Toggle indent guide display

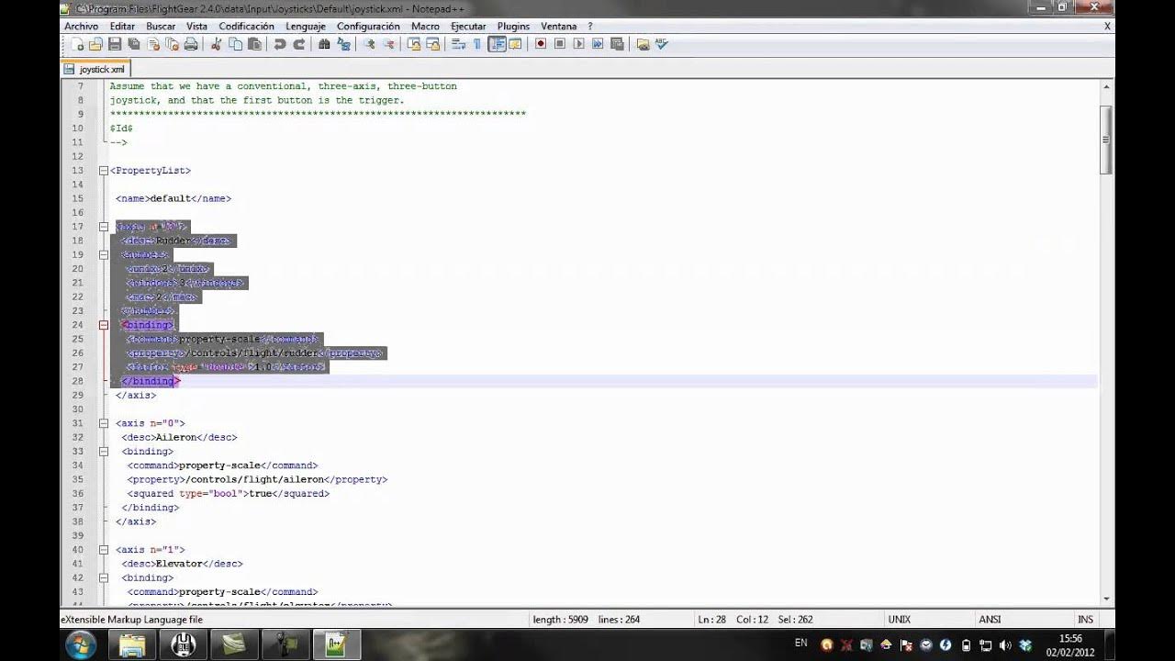(498, 44)
